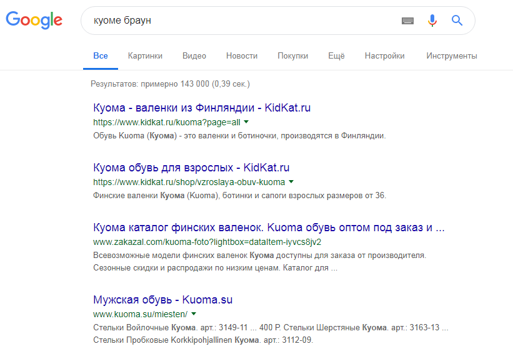Open the on-screen keyboard icon
Image resolution: width=513 pixels, height=349 pixels.
point(407,21)
